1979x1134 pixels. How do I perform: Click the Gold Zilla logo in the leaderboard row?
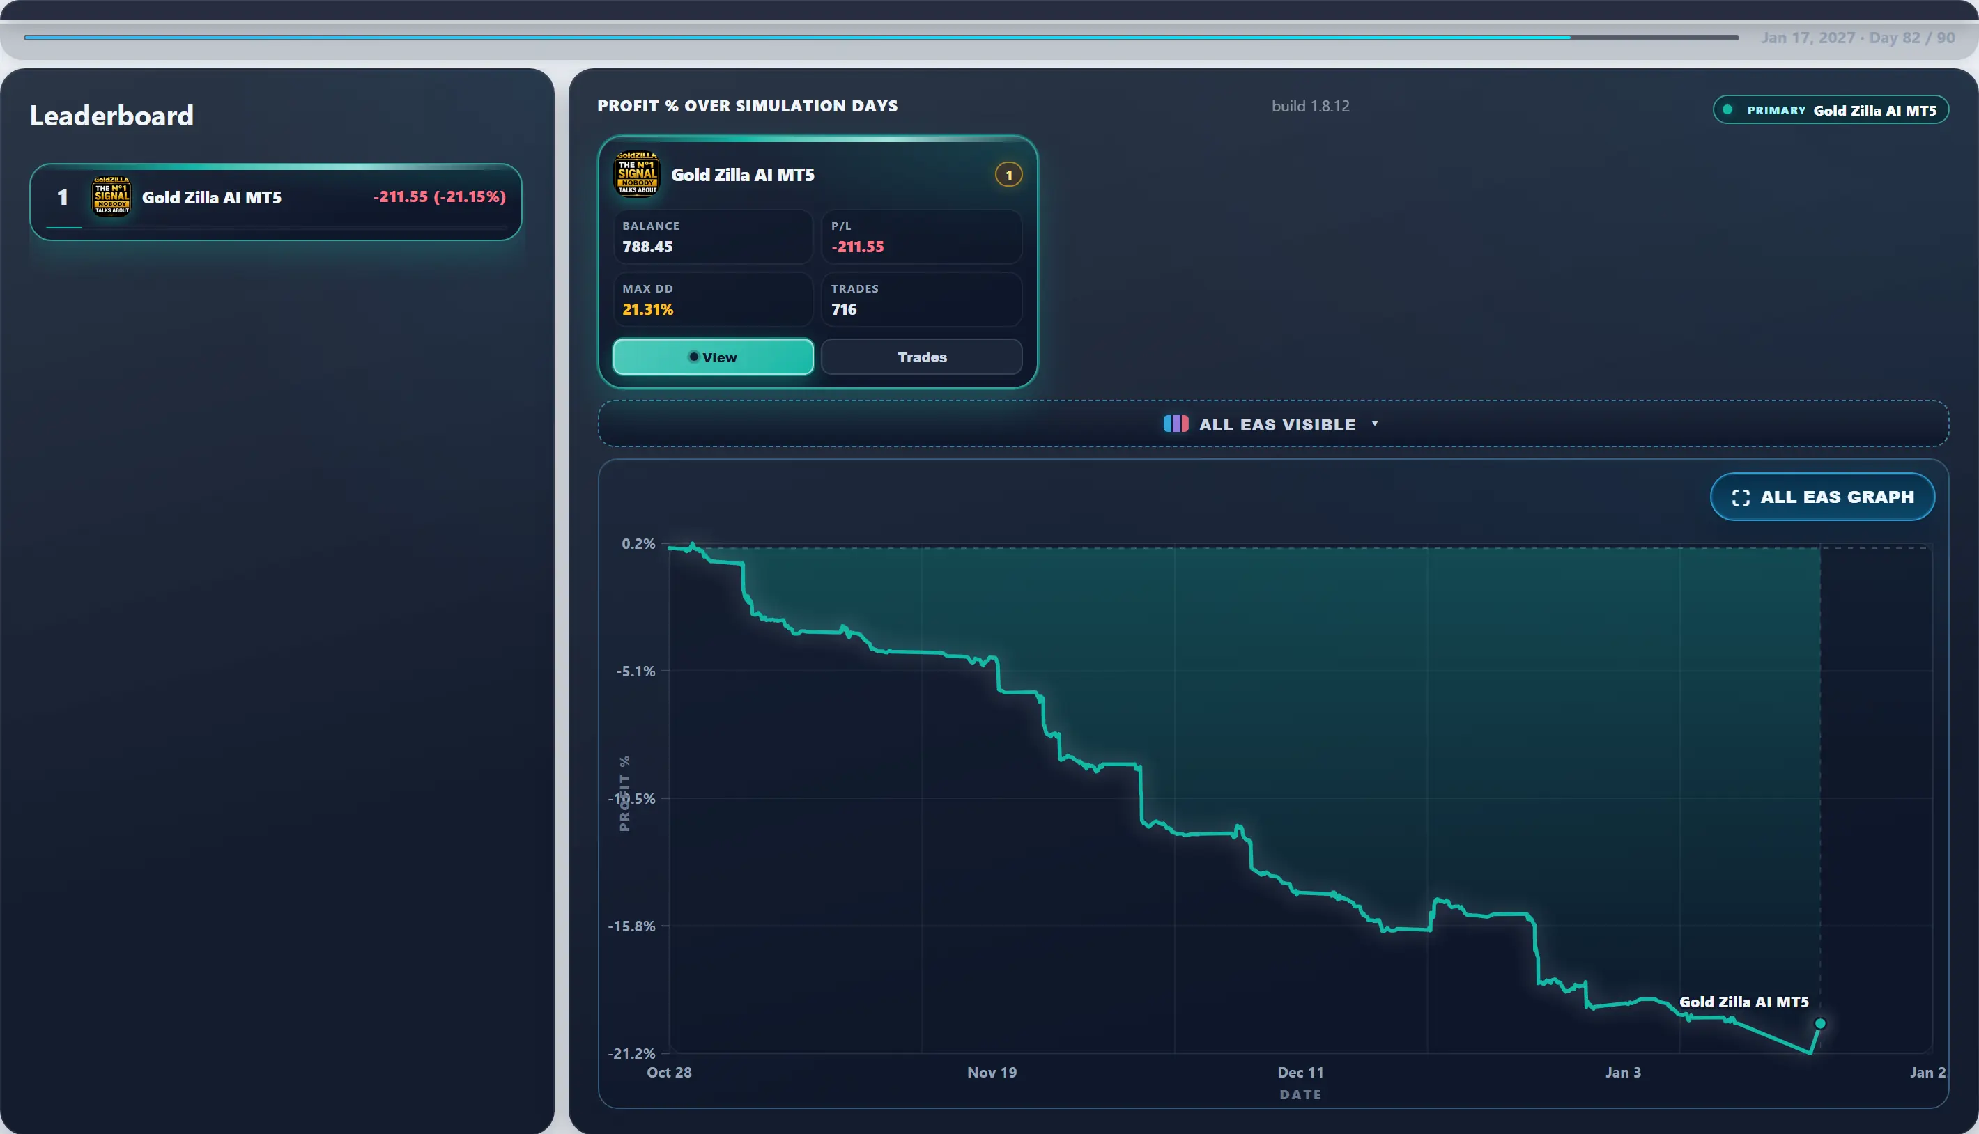click(x=111, y=196)
